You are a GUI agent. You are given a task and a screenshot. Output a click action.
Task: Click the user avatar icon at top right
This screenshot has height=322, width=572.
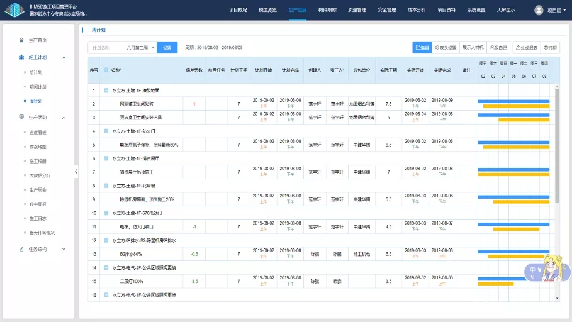coord(539,10)
